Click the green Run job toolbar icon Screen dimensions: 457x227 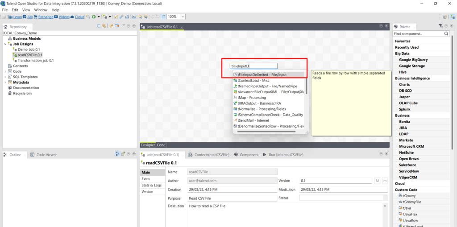(94, 17)
